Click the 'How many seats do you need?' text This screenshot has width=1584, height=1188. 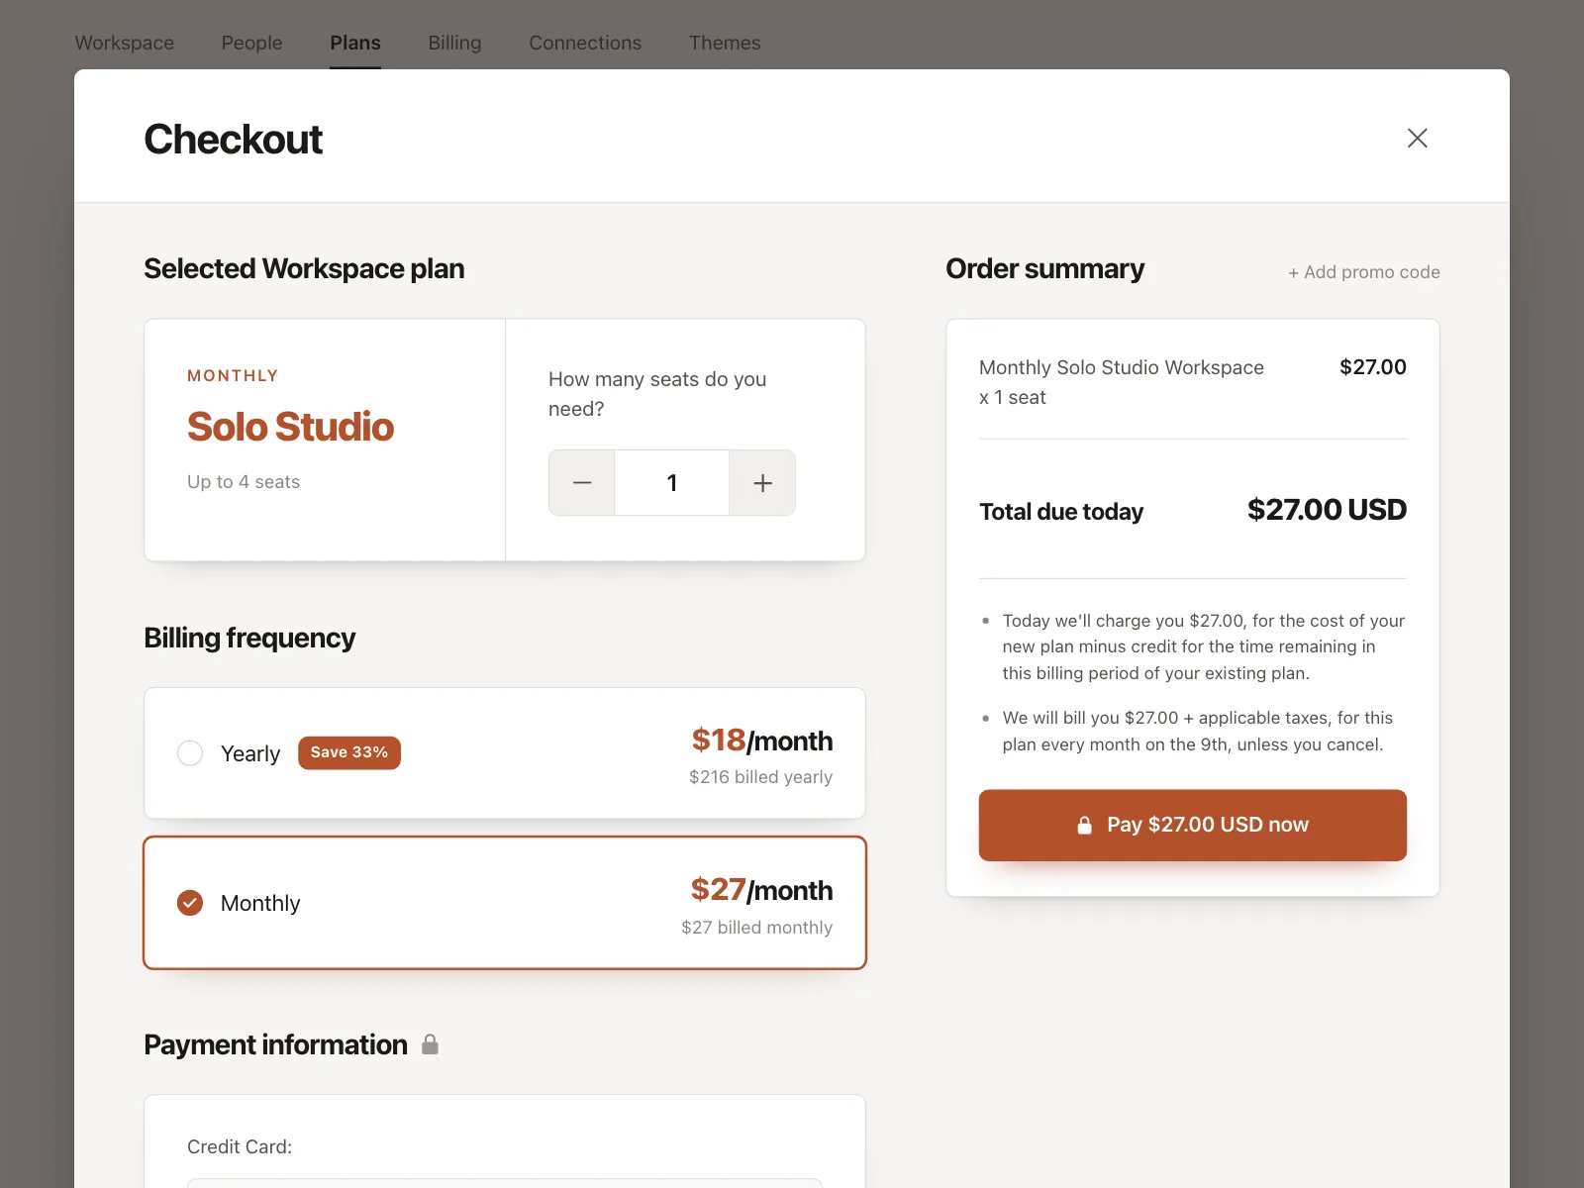pyautogui.click(x=657, y=394)
